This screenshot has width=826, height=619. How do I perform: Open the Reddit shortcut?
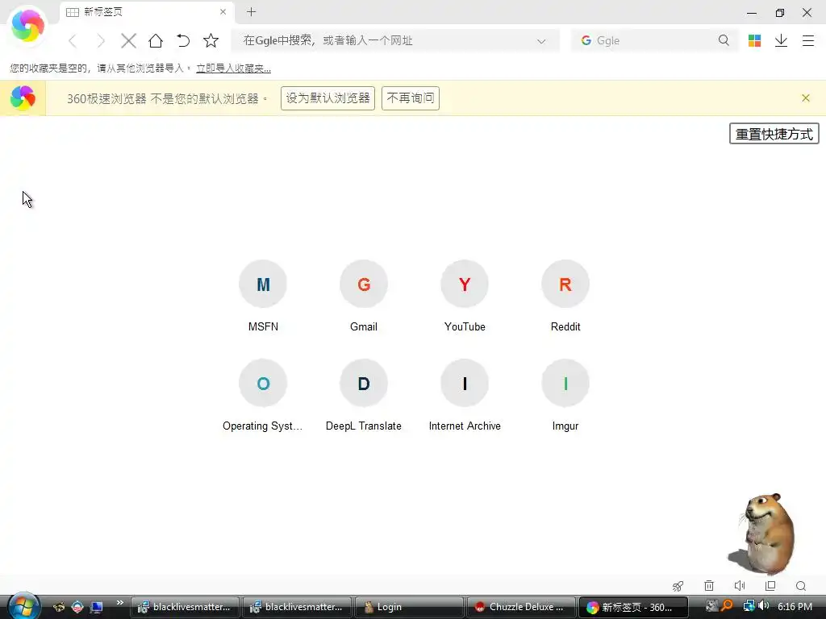coord(565,296)
